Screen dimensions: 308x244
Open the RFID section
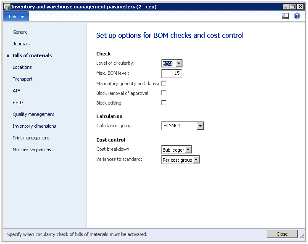click(x=18, y=102)
